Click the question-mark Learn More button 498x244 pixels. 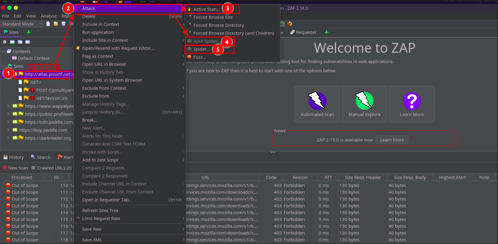point(412,104)
